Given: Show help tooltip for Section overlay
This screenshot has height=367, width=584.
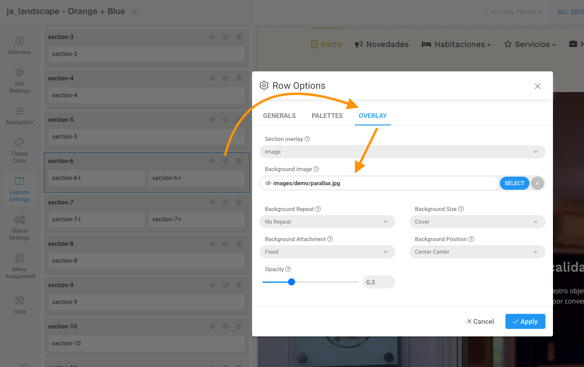Looking at the screenshot, I should coord(308,139).
